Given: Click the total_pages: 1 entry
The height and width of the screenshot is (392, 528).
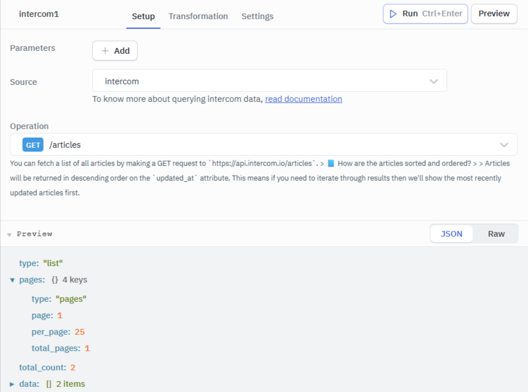Looking at the screenshot, I should pos(61,348).
